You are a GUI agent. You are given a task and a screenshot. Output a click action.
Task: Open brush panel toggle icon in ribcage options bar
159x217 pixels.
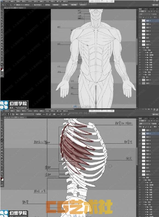click(x=13, y=114)
